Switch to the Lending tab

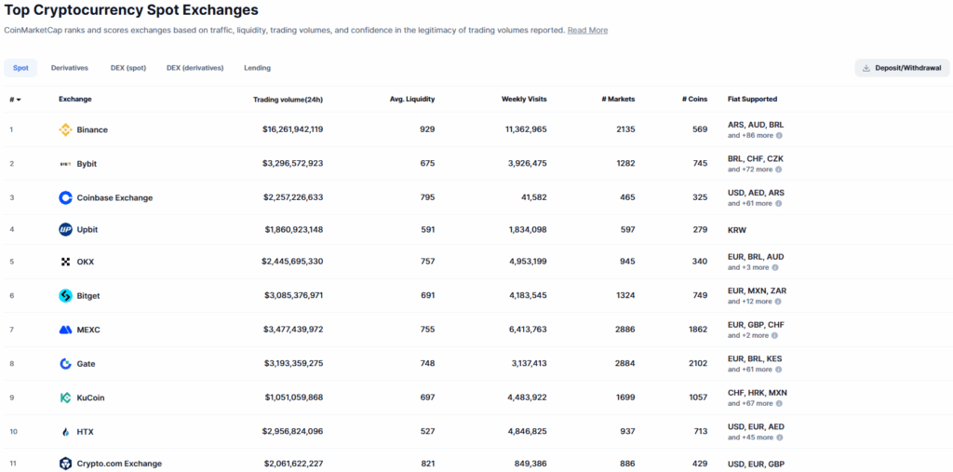(258, 68)
